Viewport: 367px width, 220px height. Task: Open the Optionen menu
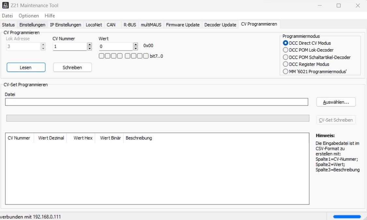click(29, 16)
